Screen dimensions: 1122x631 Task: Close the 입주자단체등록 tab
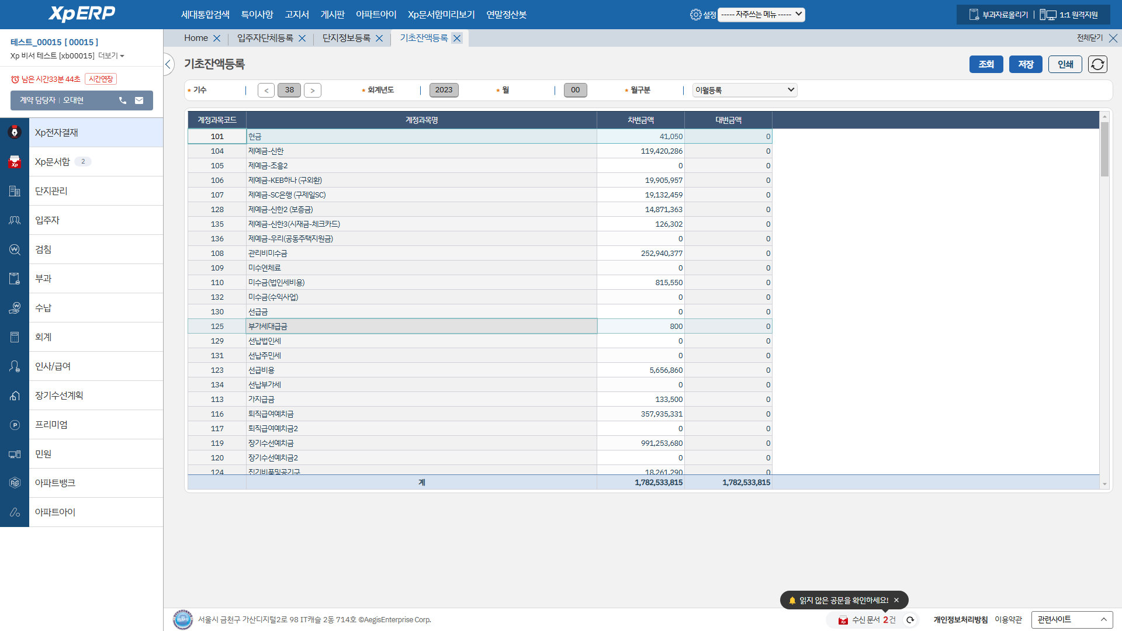[302, 38]
